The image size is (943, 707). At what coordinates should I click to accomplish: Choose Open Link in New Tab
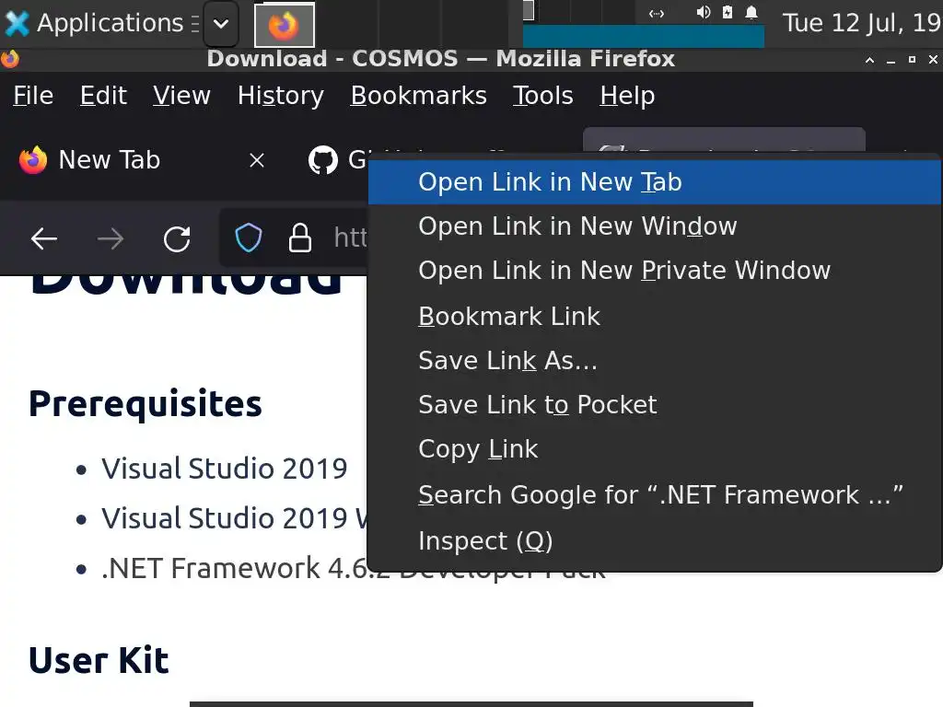550,182
